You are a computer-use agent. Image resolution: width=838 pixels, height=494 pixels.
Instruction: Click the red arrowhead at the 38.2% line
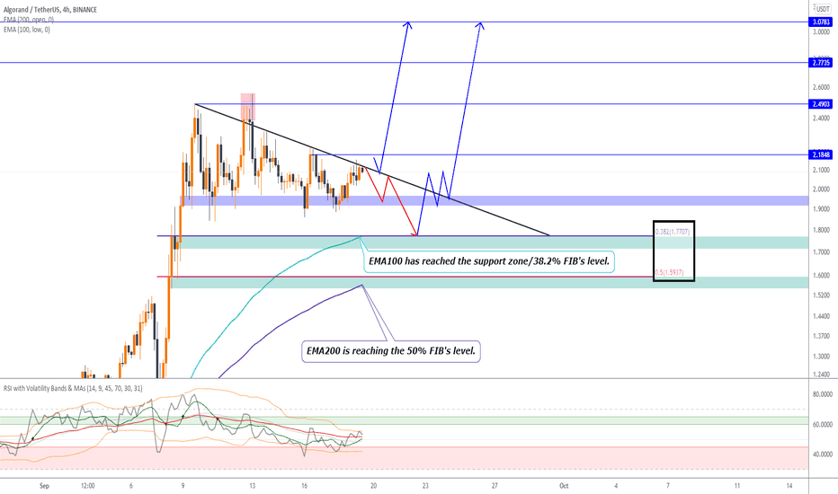[x=415, y=233]
